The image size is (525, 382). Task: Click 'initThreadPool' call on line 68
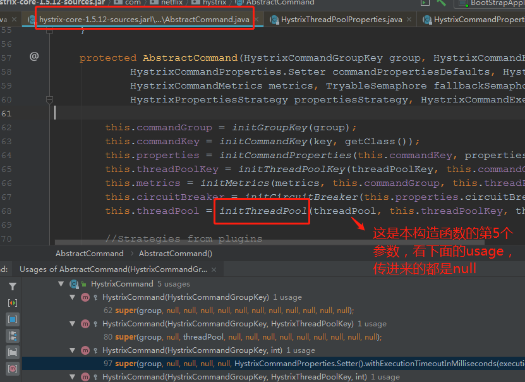[263, 211]
